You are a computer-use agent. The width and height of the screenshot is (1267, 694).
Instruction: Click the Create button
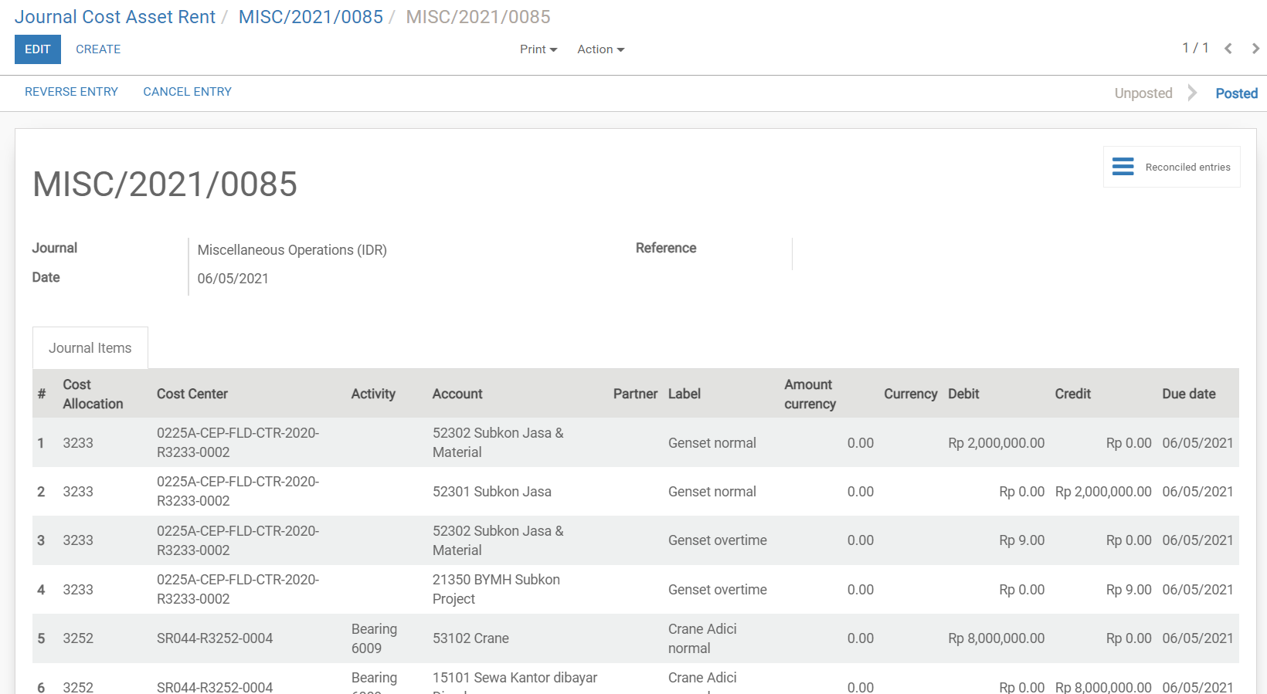98,49
